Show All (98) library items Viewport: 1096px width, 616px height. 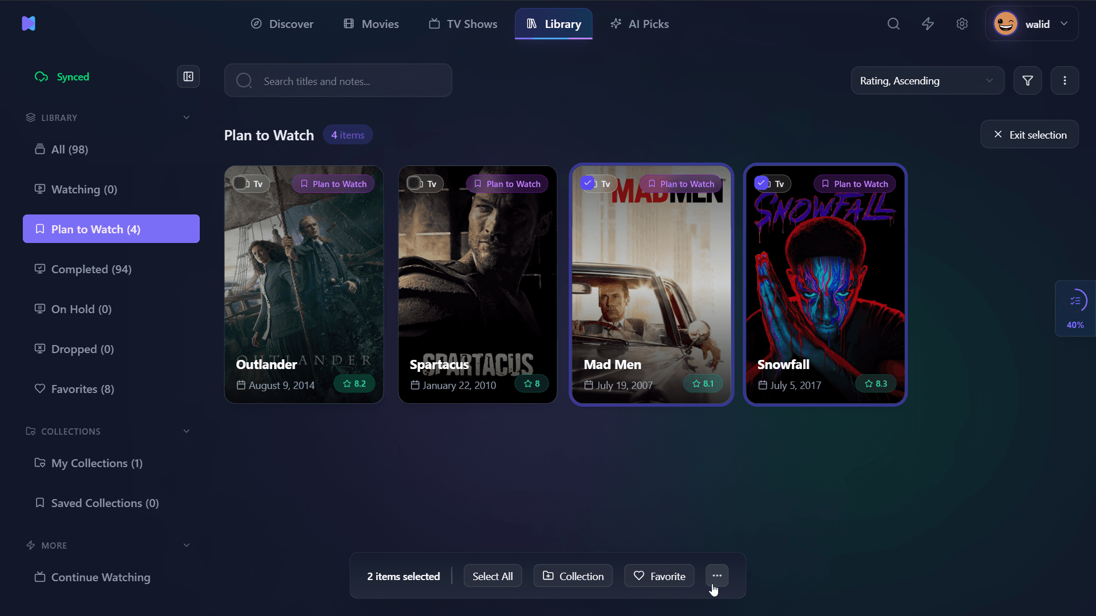[x=111, y=149]
